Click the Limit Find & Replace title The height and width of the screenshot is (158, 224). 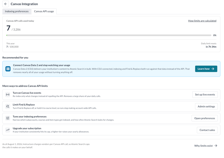pos(24,105)
